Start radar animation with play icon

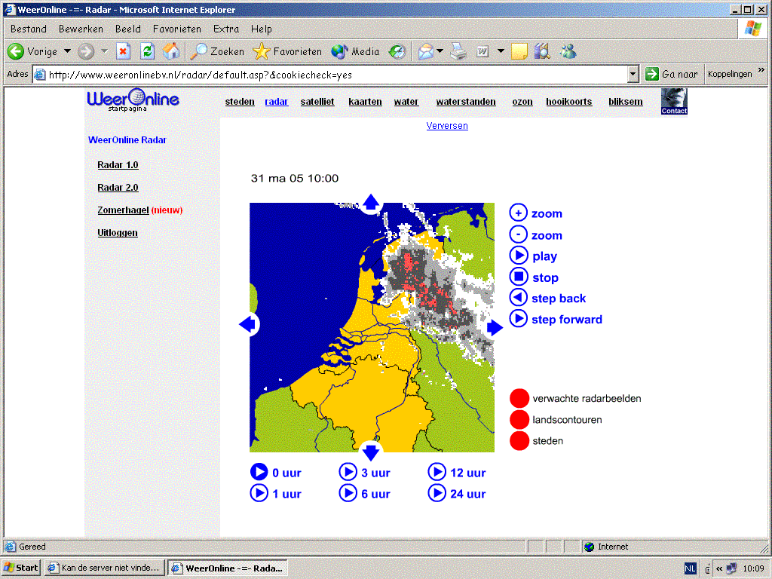coord(518,256)
